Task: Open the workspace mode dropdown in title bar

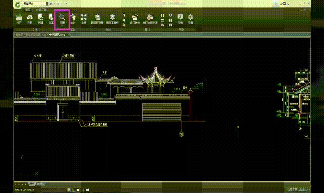Action: pos(34,4)
